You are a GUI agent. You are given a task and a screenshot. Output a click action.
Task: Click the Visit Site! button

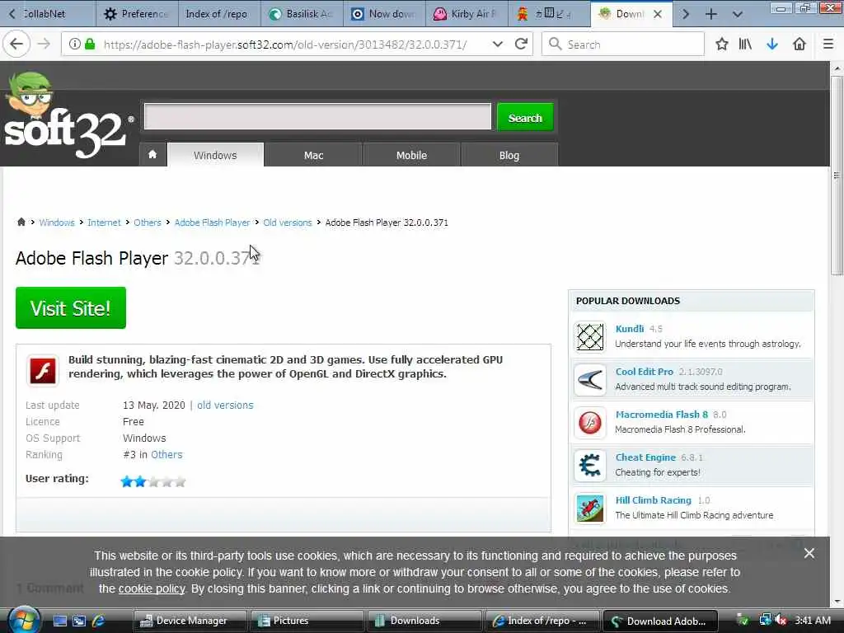click(x=71, y=308)
